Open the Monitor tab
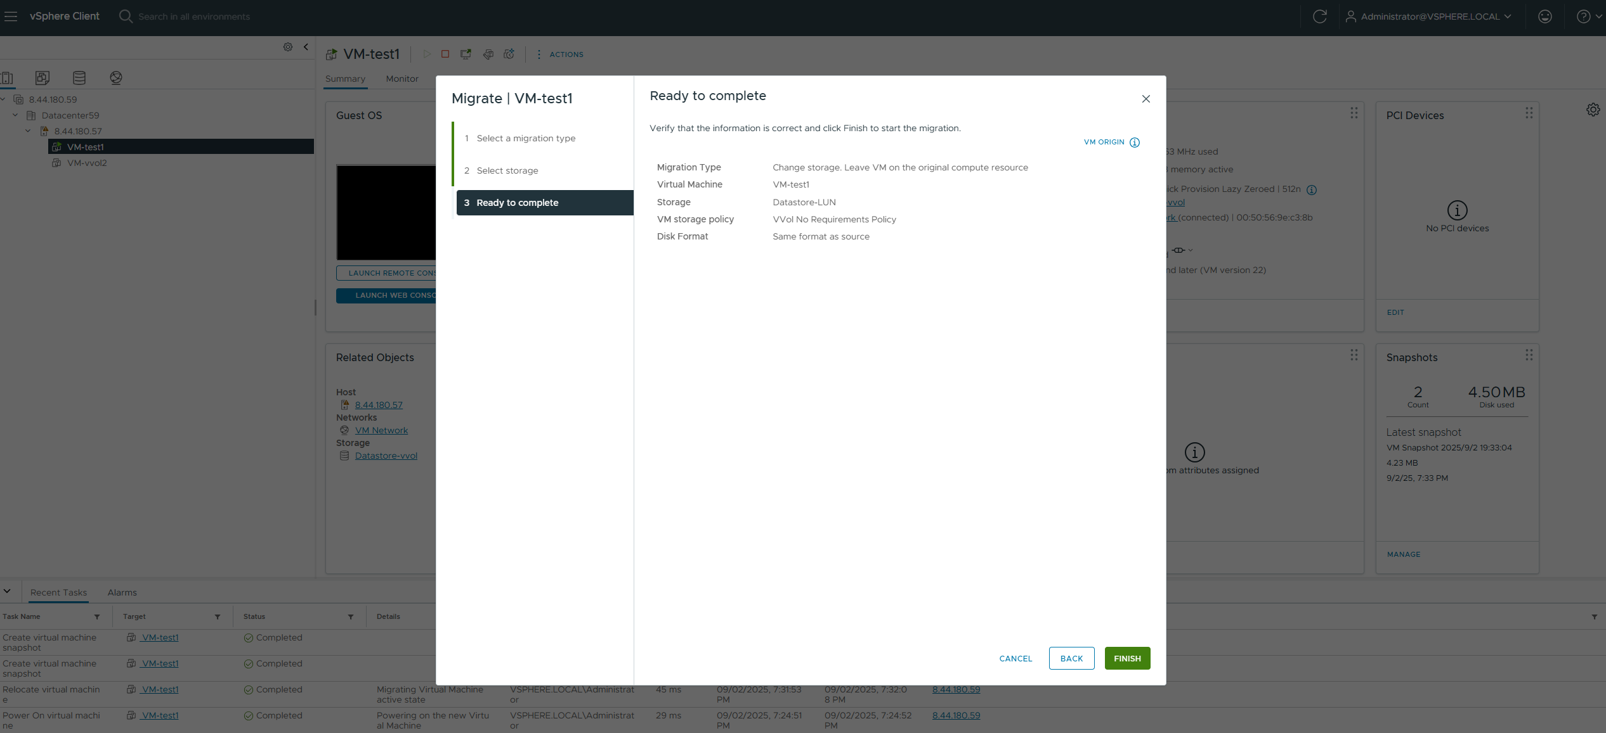 (x=402, y=79)
